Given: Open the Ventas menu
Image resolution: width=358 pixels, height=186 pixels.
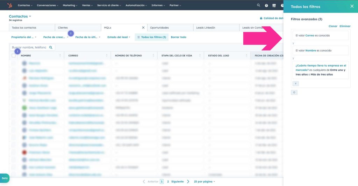Looking at the screenshot, I should tap(87, 5).
